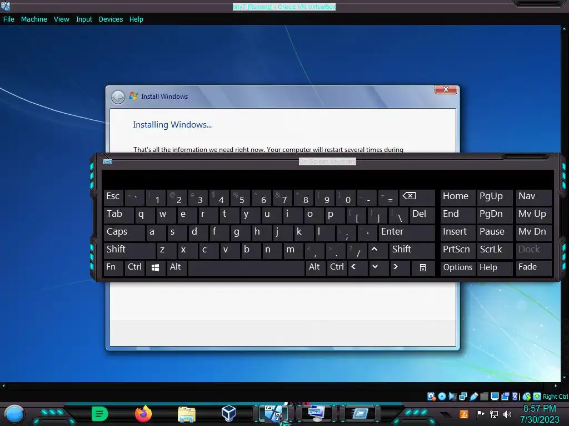This screenshot has width=569, height=426.
Task: Click the audio status icon in VirtualBox
Action: point(452,397)
